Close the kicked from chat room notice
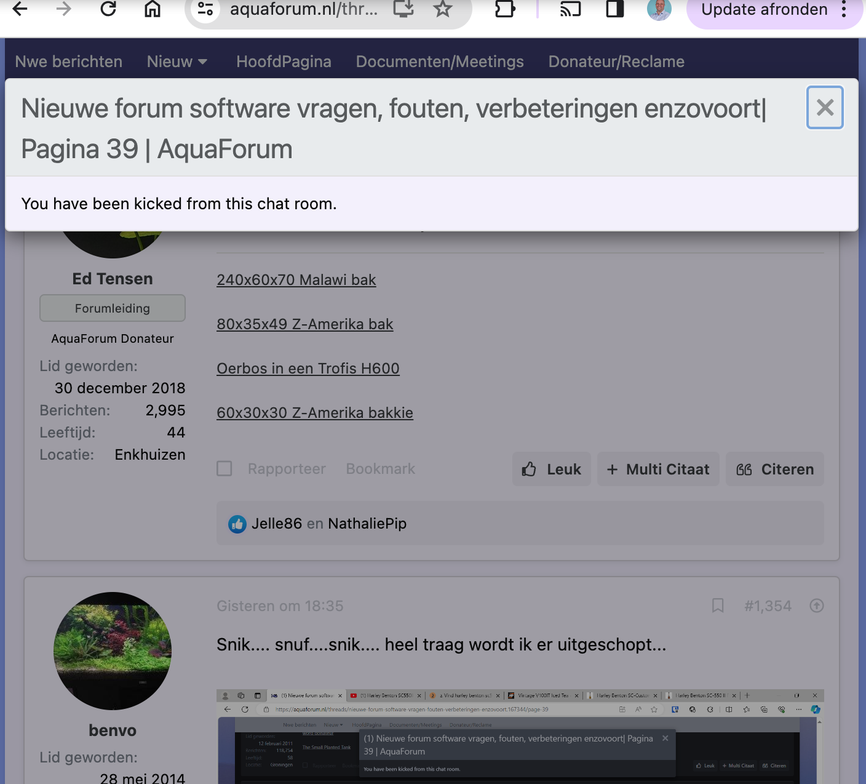Viewport: 866px width, 784px height. pos(824,108)
